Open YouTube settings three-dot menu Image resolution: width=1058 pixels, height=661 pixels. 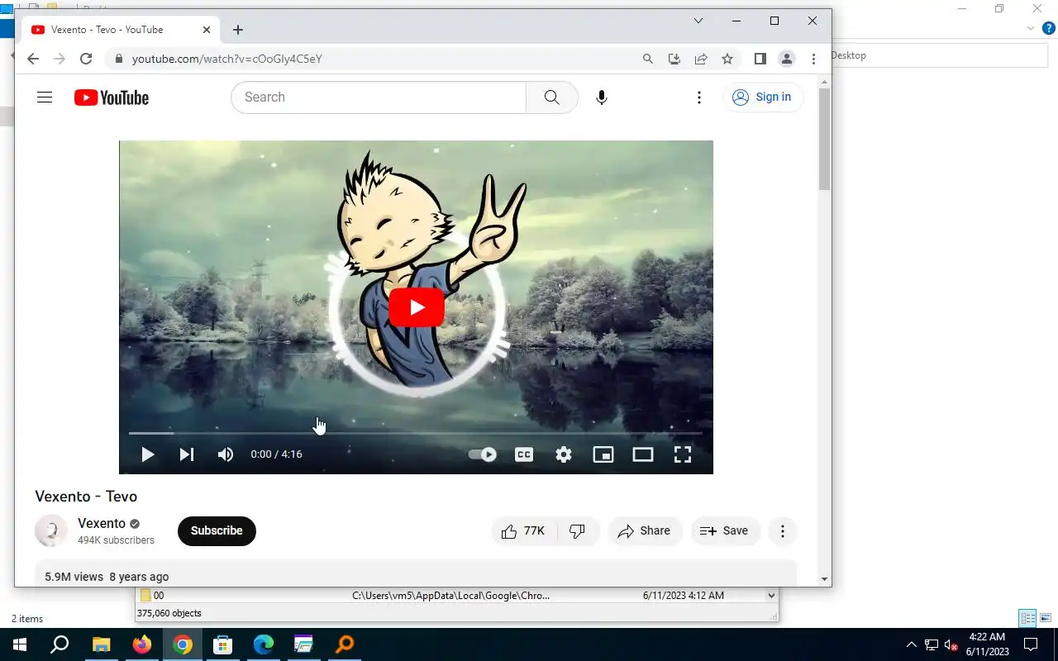[699, 97]
